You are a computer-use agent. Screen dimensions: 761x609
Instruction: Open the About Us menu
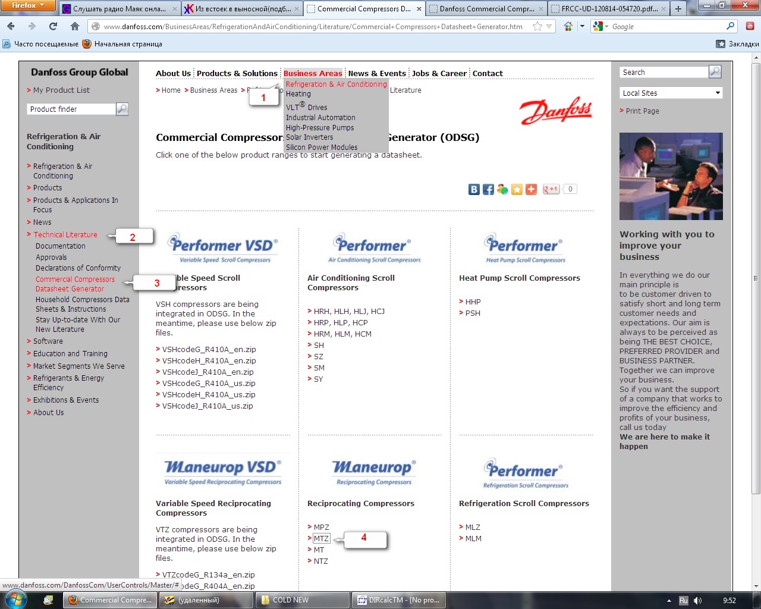(x=173, y=73)
